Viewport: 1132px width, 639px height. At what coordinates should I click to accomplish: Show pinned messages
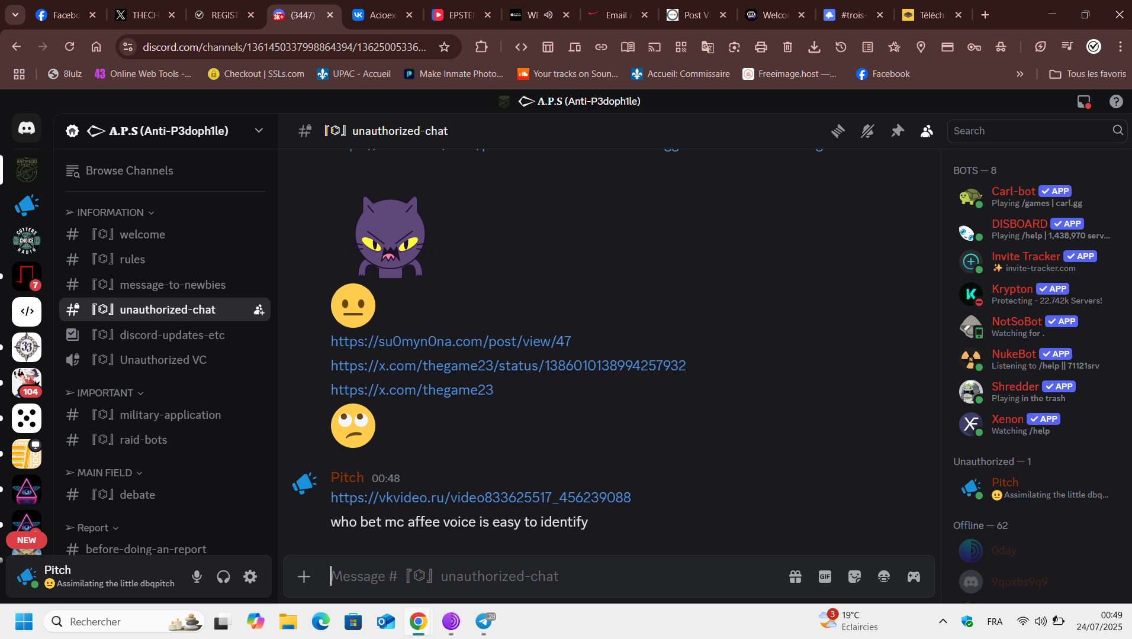898,131
